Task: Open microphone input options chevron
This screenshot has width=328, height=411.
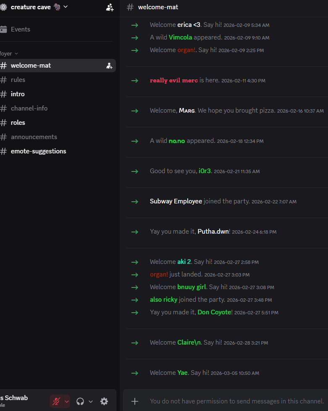Action: coord(66,401)
